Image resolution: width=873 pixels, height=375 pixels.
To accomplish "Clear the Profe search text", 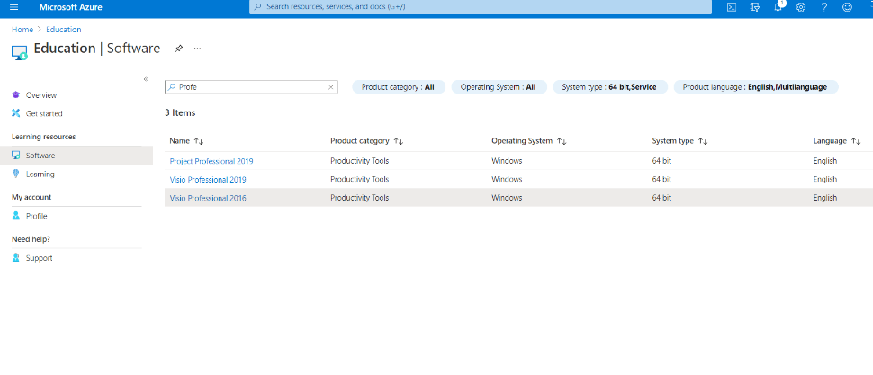I will [x=330, y=87].
